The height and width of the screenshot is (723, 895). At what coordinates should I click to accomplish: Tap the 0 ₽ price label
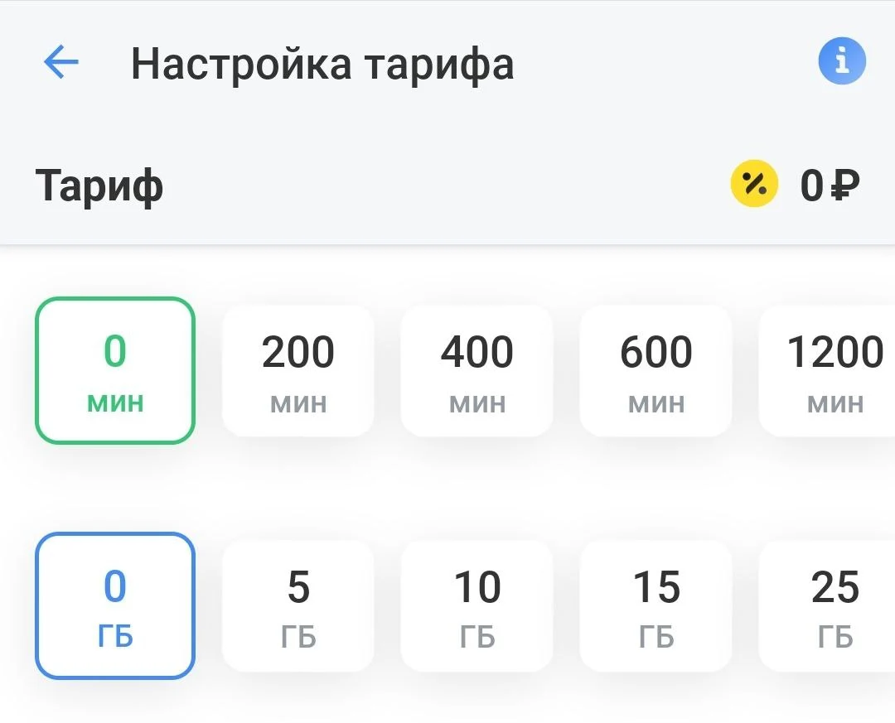coord(830,185)
